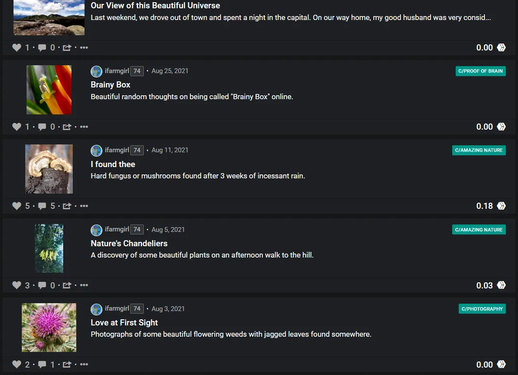Reblog the Nature's Chandeliers post
Image resolution: width=518 pixels, height=375 pixels.
67,285
